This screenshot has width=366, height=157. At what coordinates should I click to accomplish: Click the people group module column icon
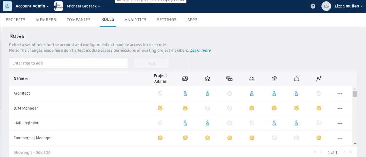click(x=208, y=79)
